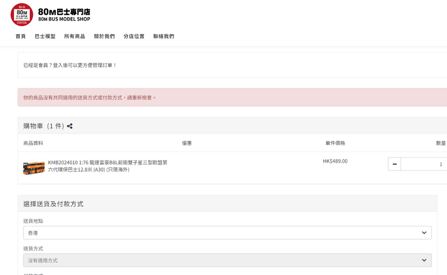Click the quantity input field showing 1
The image size is (447, 275).
click(x=424, y=164)
